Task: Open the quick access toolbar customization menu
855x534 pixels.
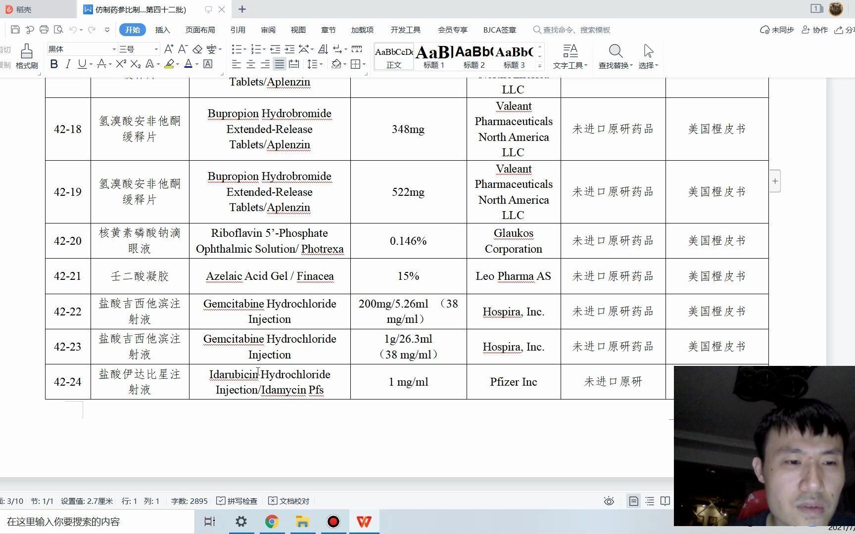Action: point(107,30)
